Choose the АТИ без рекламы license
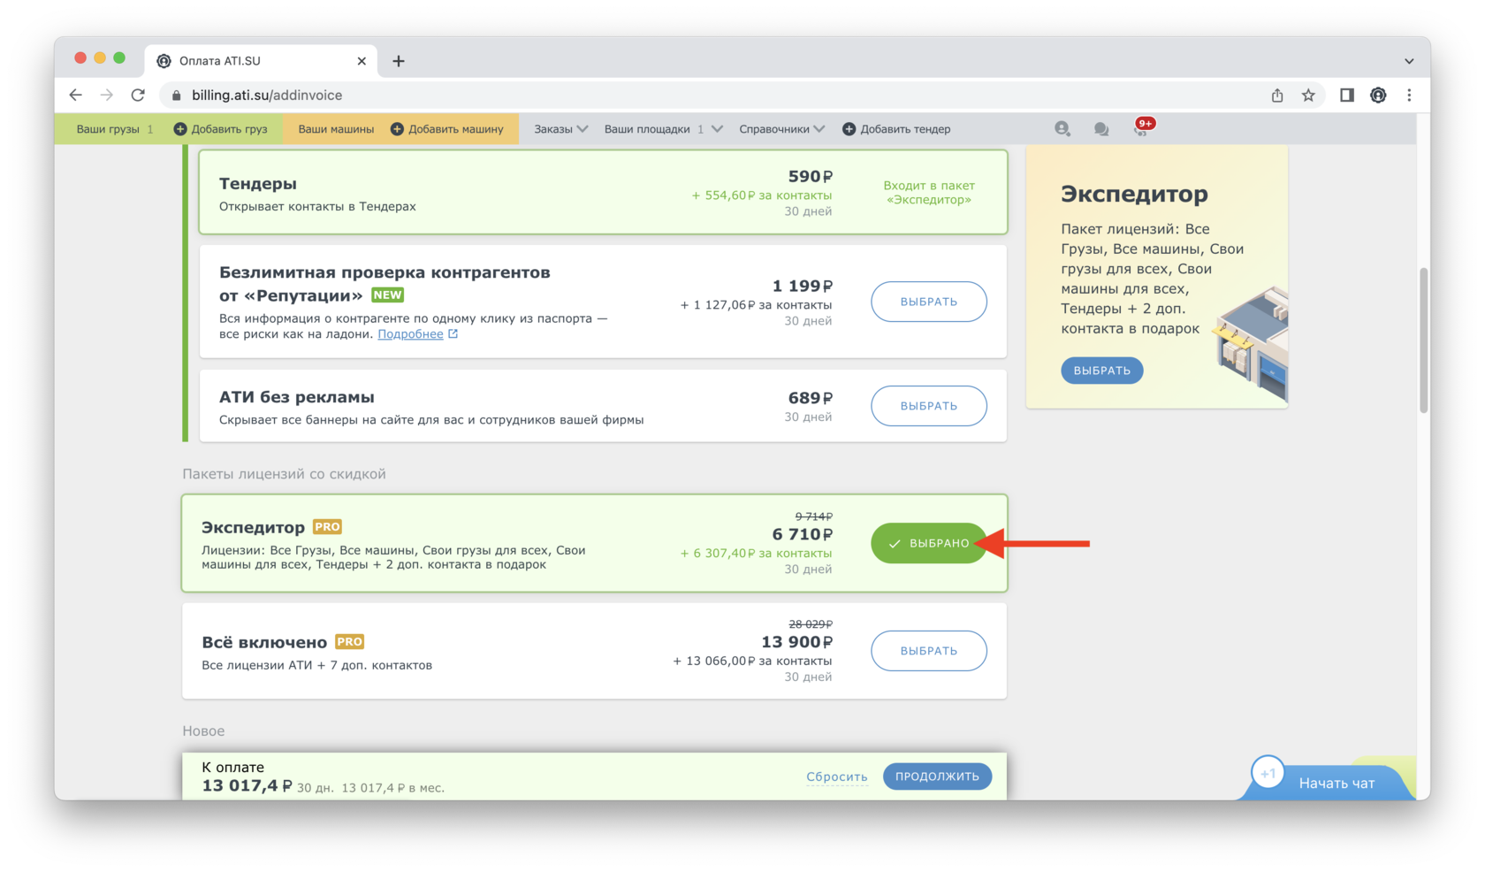 pyautogui.click(x=929, y=406)
